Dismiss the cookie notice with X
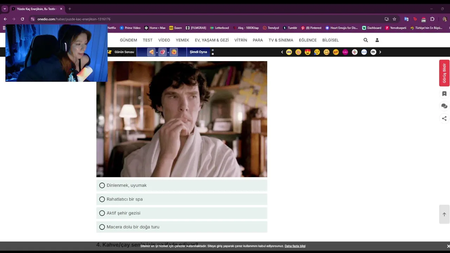 click(x=448, y=246)
